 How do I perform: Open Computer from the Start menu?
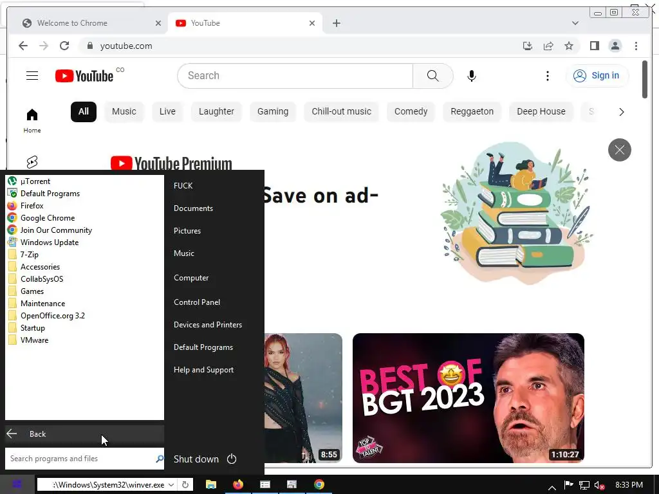[190, 278]
